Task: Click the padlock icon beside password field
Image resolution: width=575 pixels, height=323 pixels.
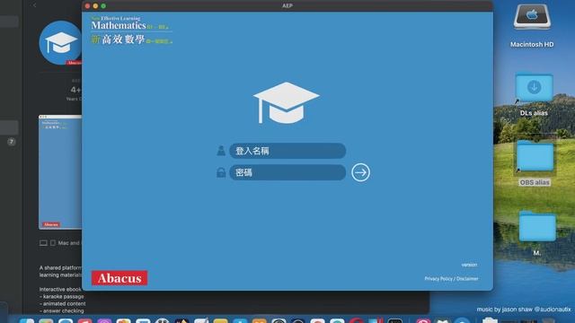Action: [x=221, y=172]
